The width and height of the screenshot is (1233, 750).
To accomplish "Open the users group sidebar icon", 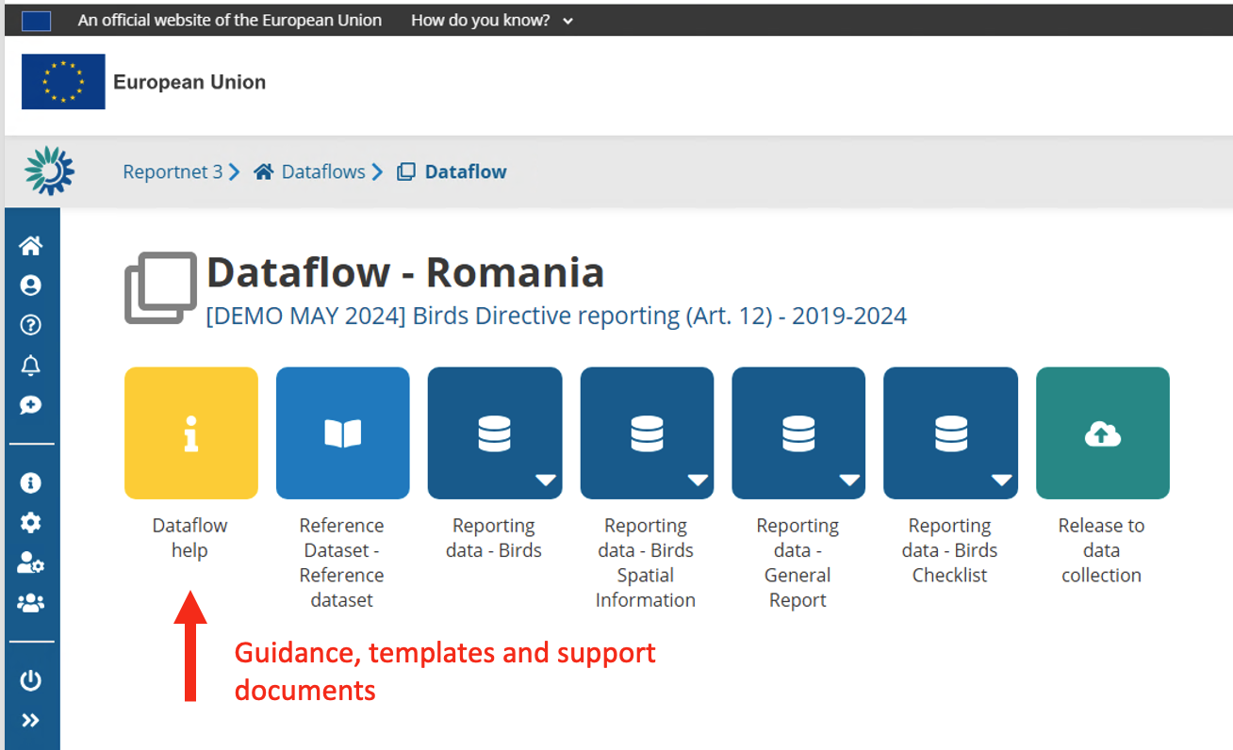I will (x=31, y=603).
